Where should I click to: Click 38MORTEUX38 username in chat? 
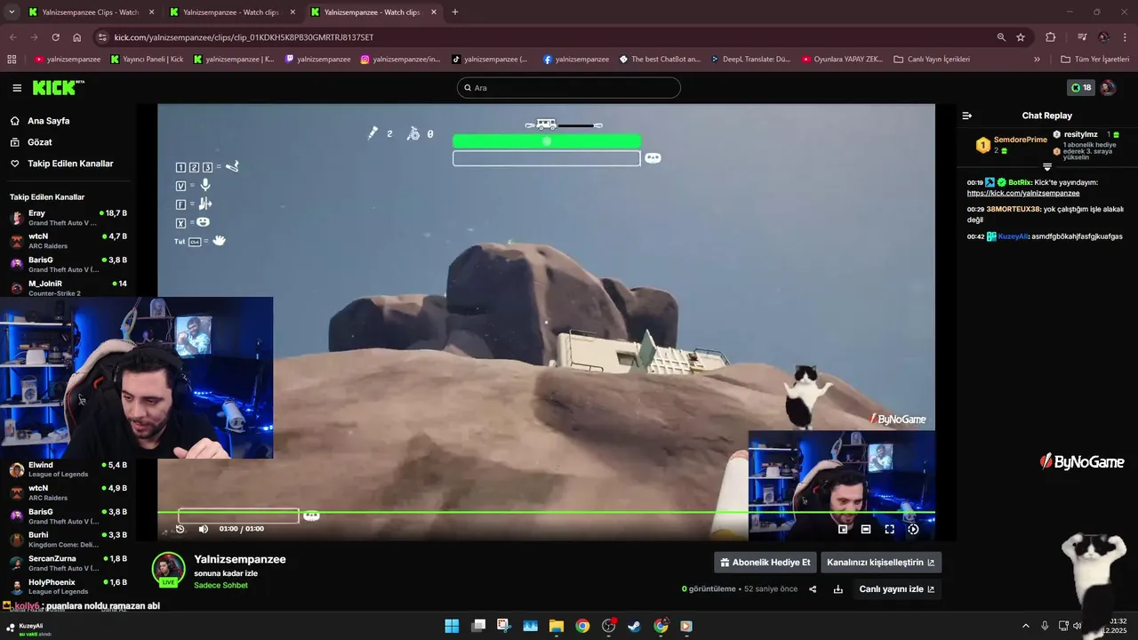coord(1013,209)
